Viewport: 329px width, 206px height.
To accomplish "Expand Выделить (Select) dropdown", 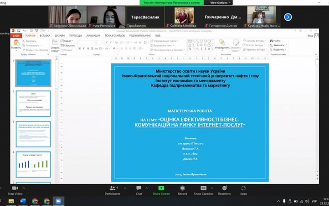I will [x=278, y=49].
